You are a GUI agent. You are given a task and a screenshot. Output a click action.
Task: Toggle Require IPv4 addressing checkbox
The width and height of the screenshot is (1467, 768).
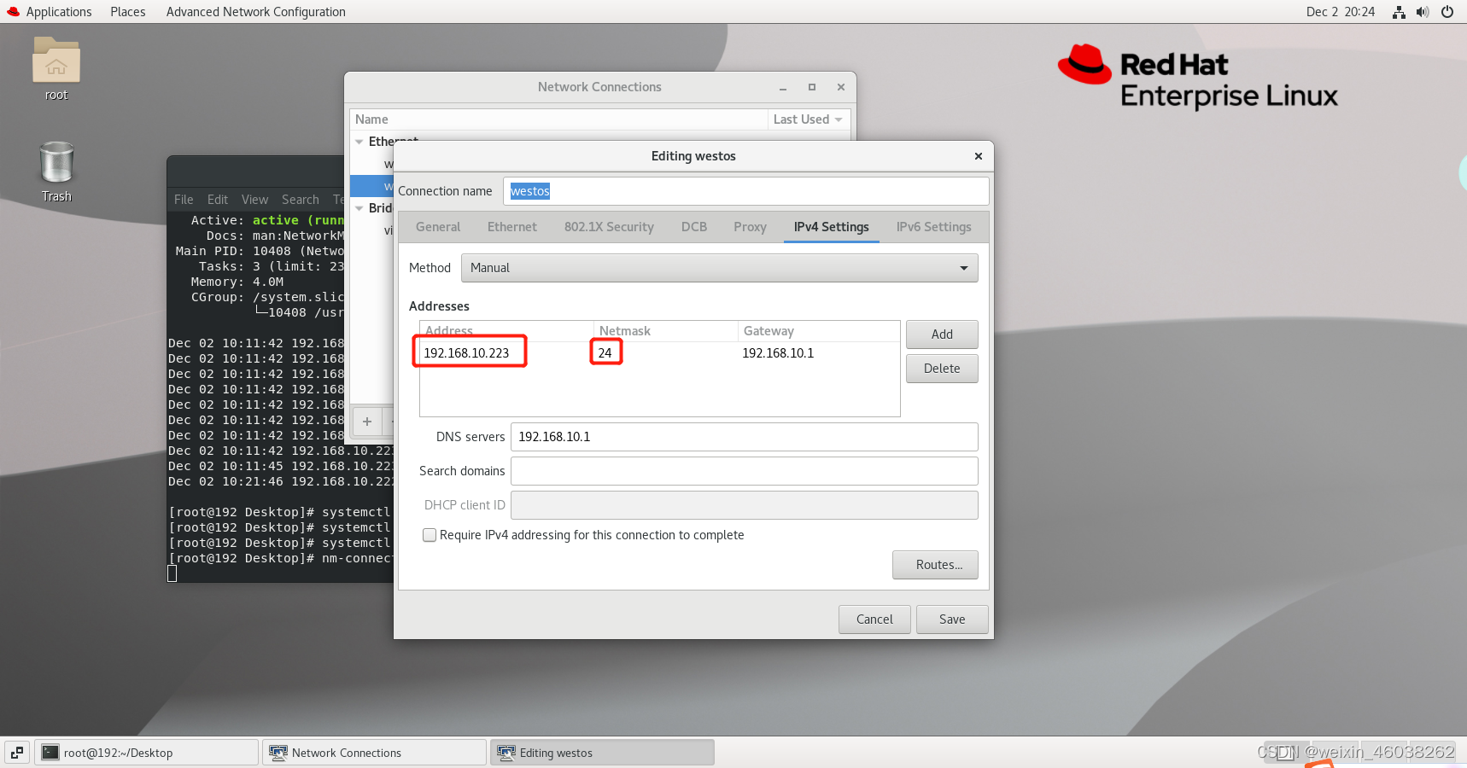[430, 535]
